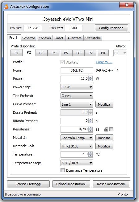Select profile tab P6
Screen dimensions: 139x202
(x=78, y=53)
